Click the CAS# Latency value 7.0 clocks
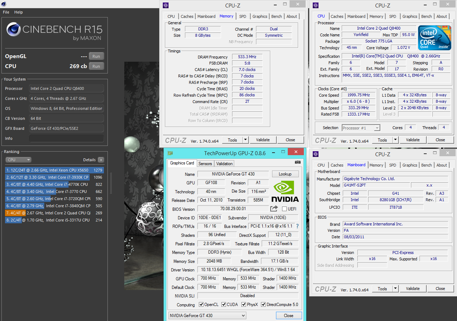The width and height of the screenshot is (457, 321). pos(247,70)
